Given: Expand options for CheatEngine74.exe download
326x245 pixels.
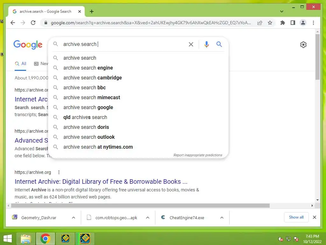Looking at the screenshot, I should (x=222, y=218).
